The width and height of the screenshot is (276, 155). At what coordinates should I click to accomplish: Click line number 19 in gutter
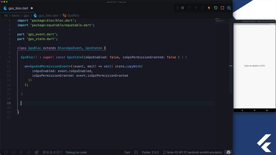pos(9,103)
